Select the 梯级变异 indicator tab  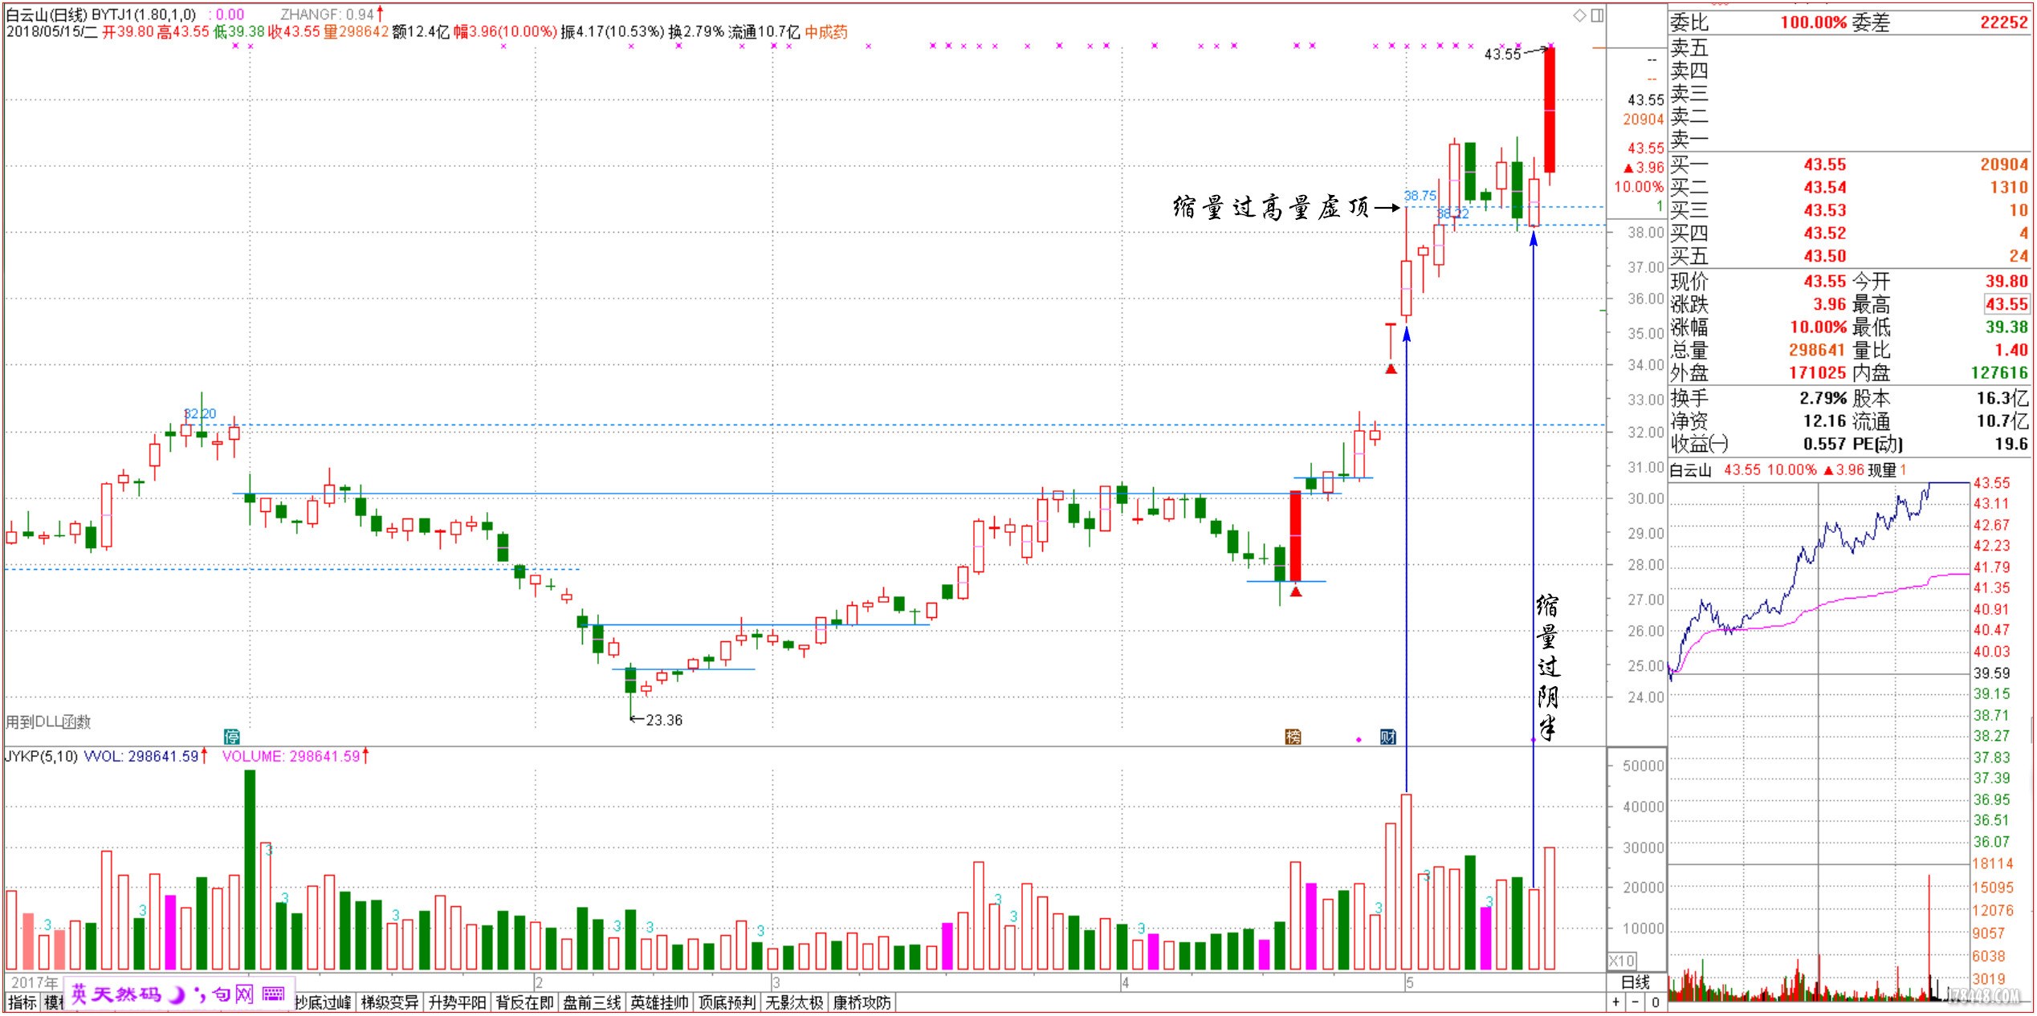[389, 1002]
